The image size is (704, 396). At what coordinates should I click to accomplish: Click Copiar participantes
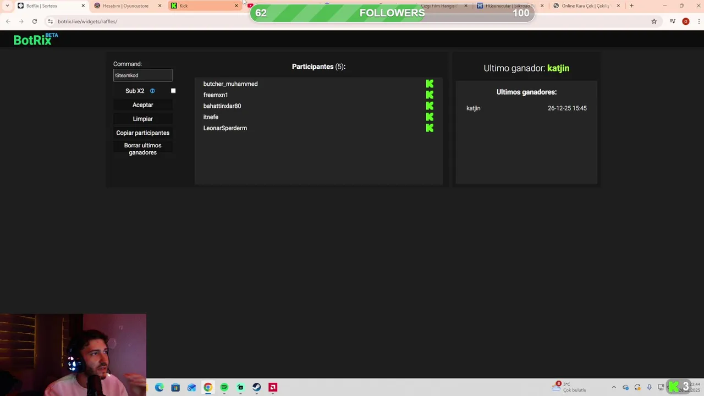point(142,133)
